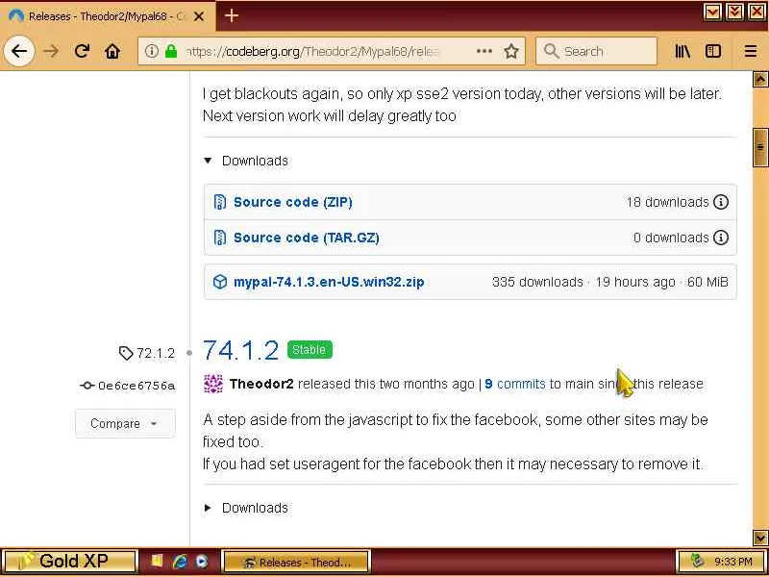Open the Gold XP start menu

coord(69,561)
